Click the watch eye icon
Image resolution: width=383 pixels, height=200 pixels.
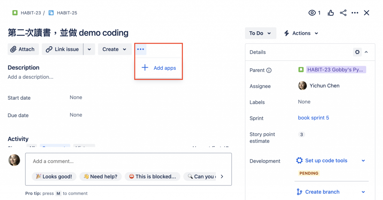pyautogui.click(x=312, y=13)
